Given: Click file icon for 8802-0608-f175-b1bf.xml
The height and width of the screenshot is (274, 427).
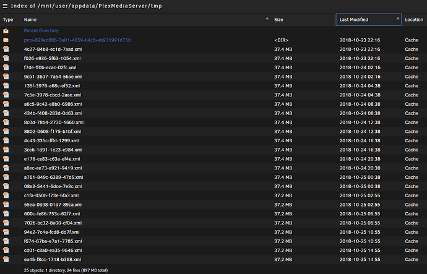Looking at the screenshot, I should (x=6, y=131).
